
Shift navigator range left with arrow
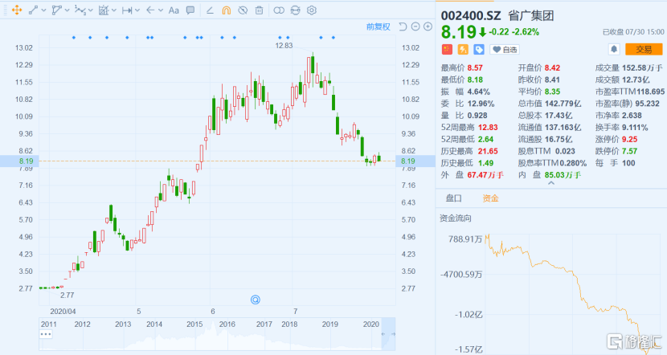point(383,334)
